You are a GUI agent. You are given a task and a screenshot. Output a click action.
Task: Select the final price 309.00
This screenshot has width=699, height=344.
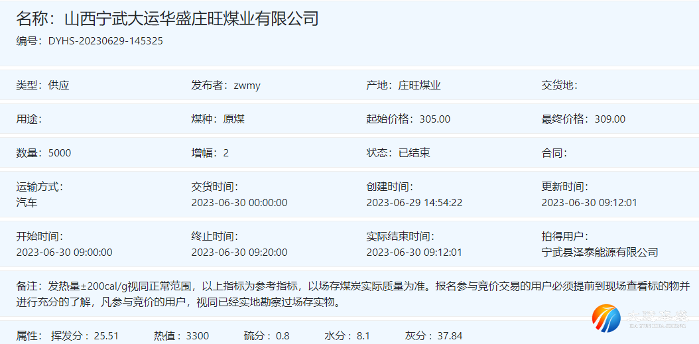click(610, 119)
